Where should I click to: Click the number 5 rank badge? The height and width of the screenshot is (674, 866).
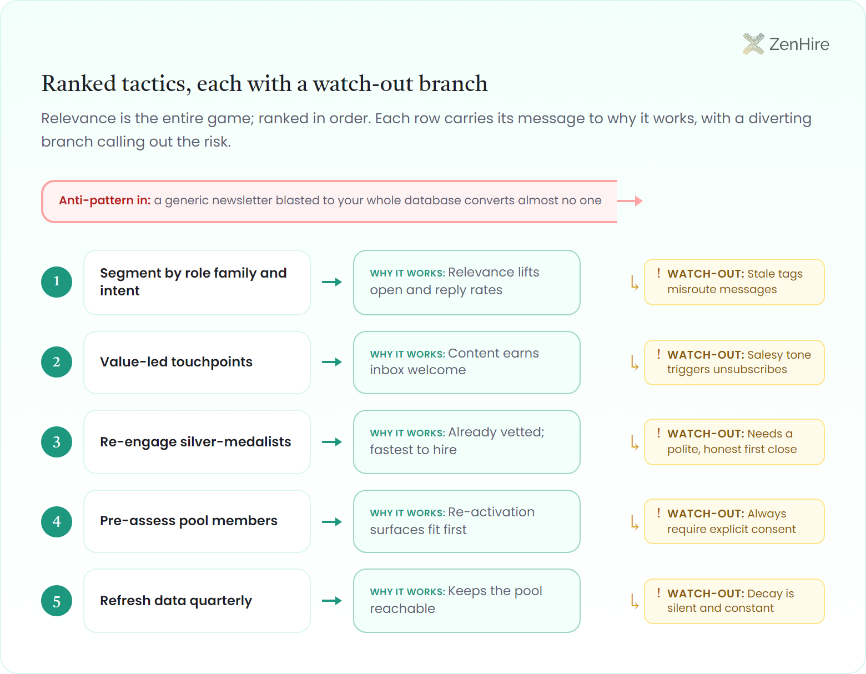click(57, 601)
